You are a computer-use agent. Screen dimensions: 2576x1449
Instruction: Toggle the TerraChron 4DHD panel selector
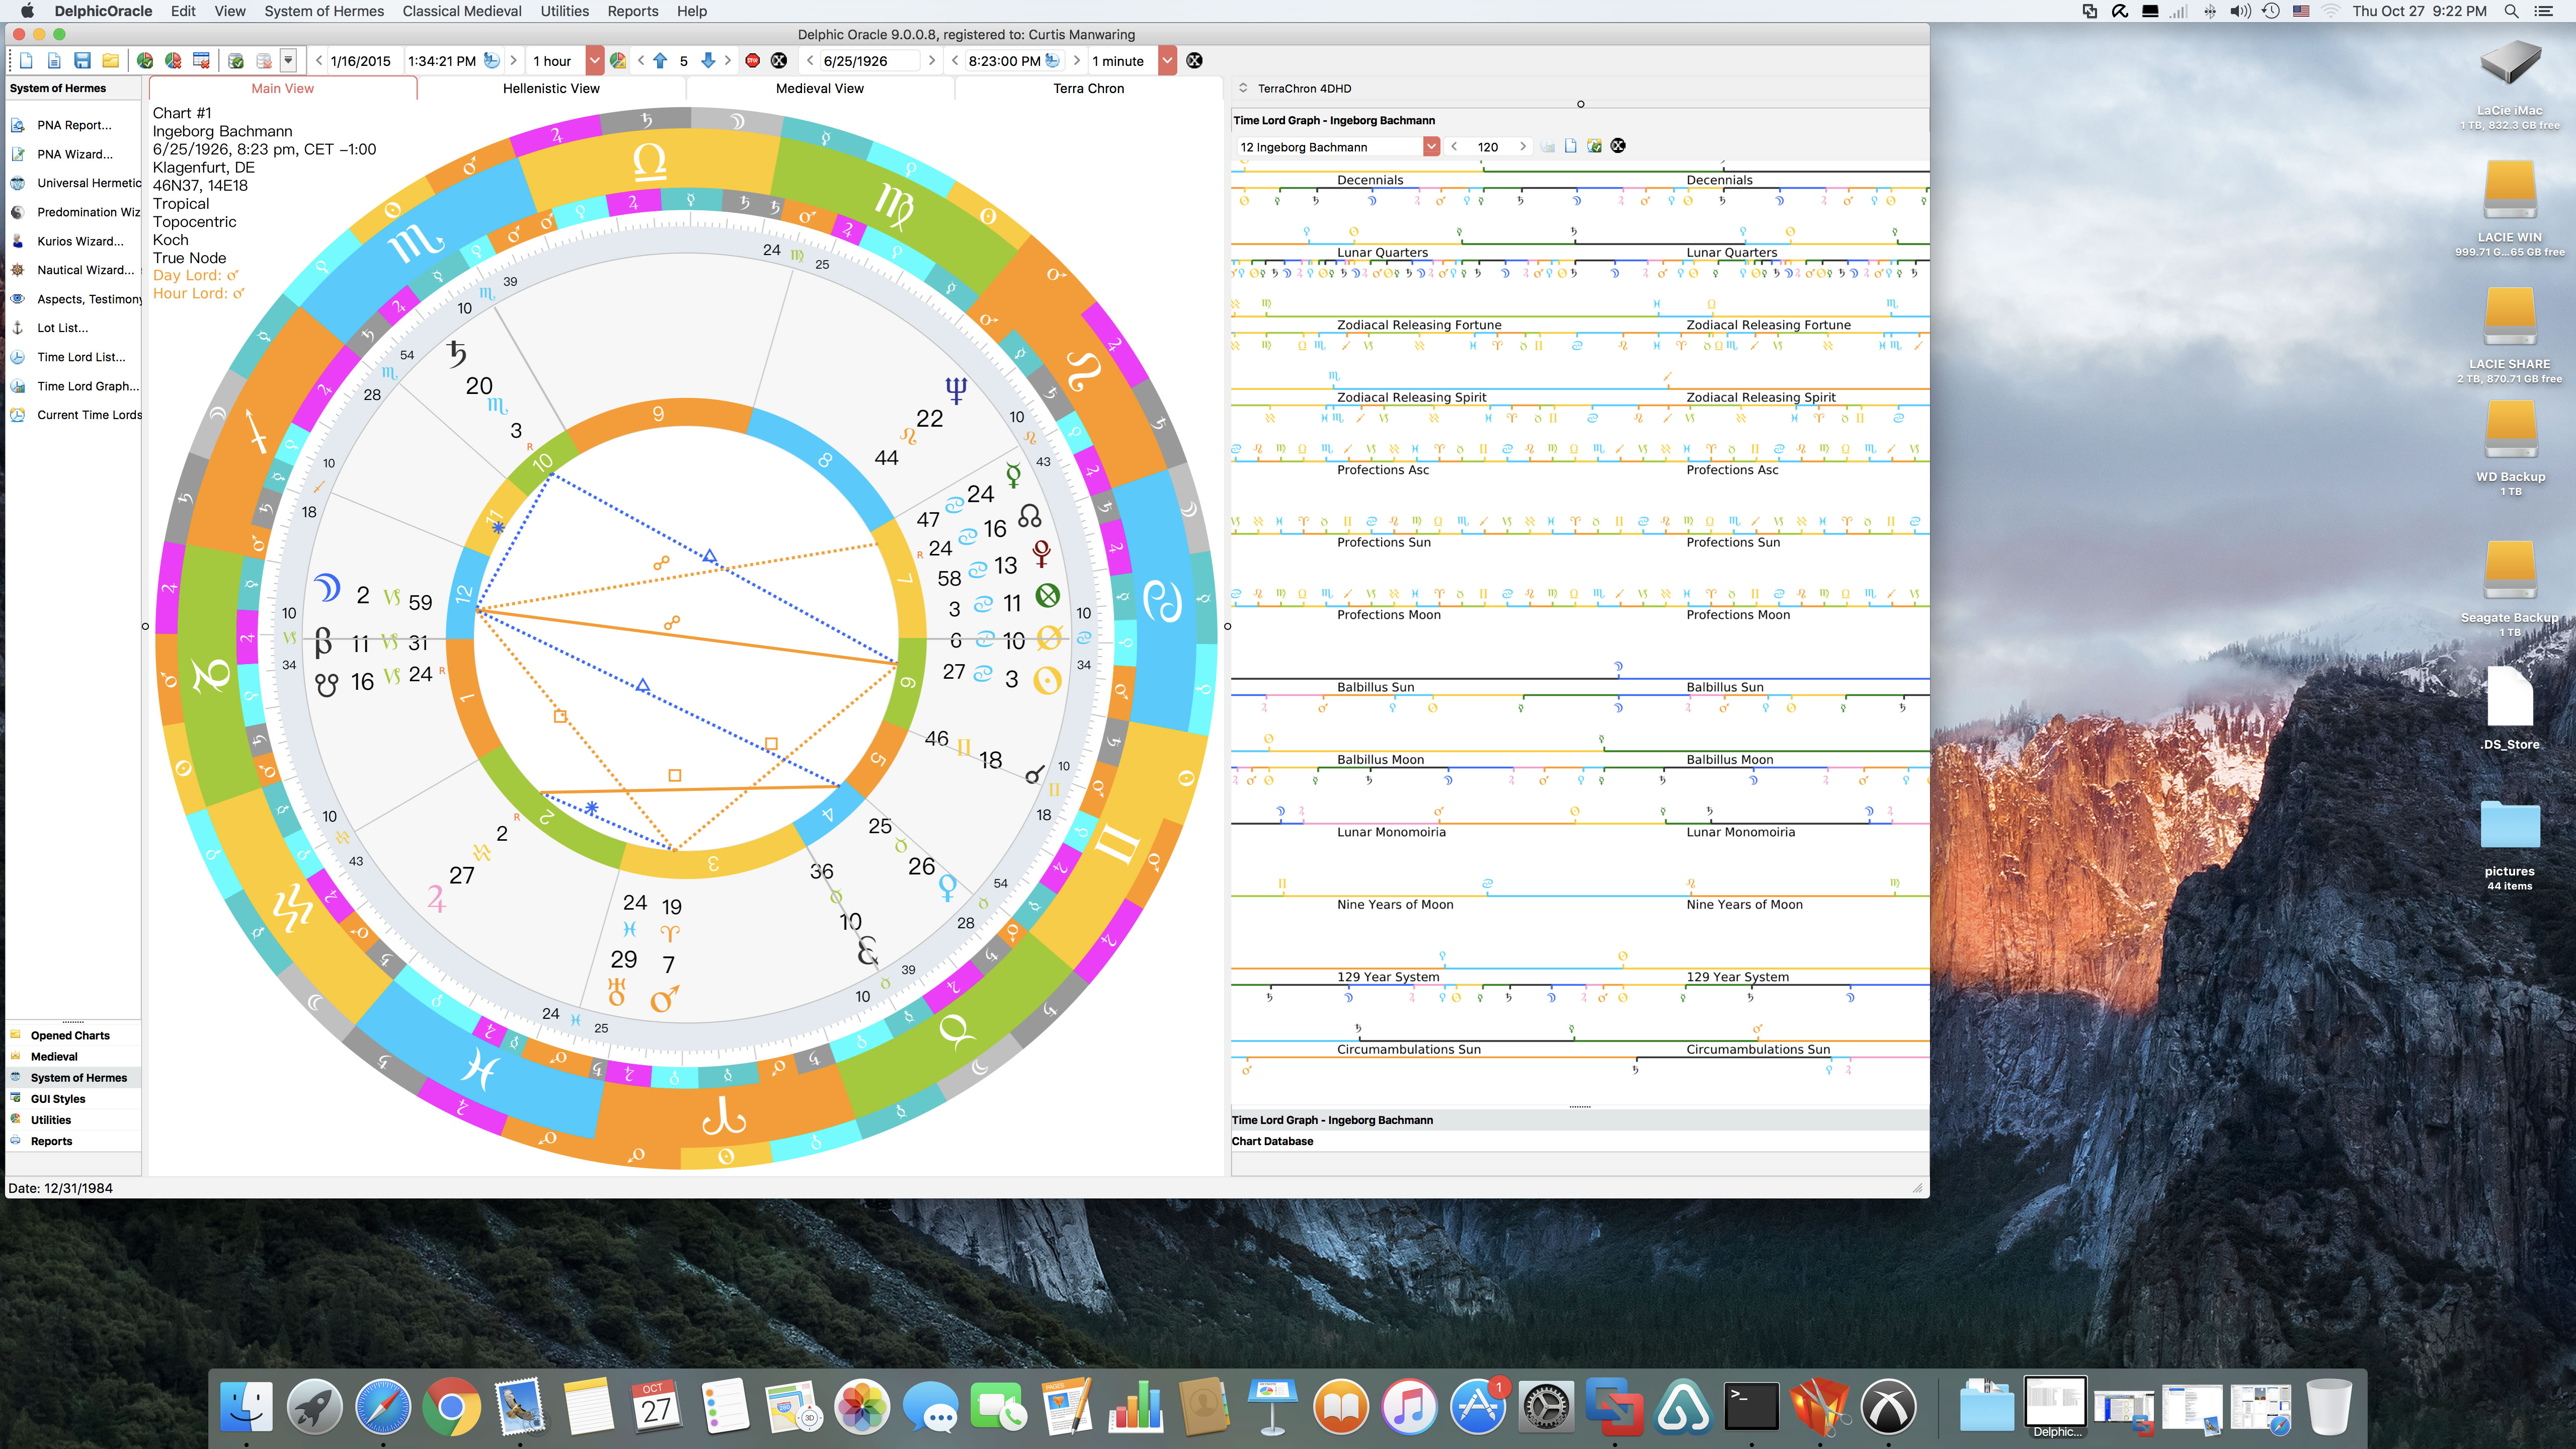pos(1243,88)
